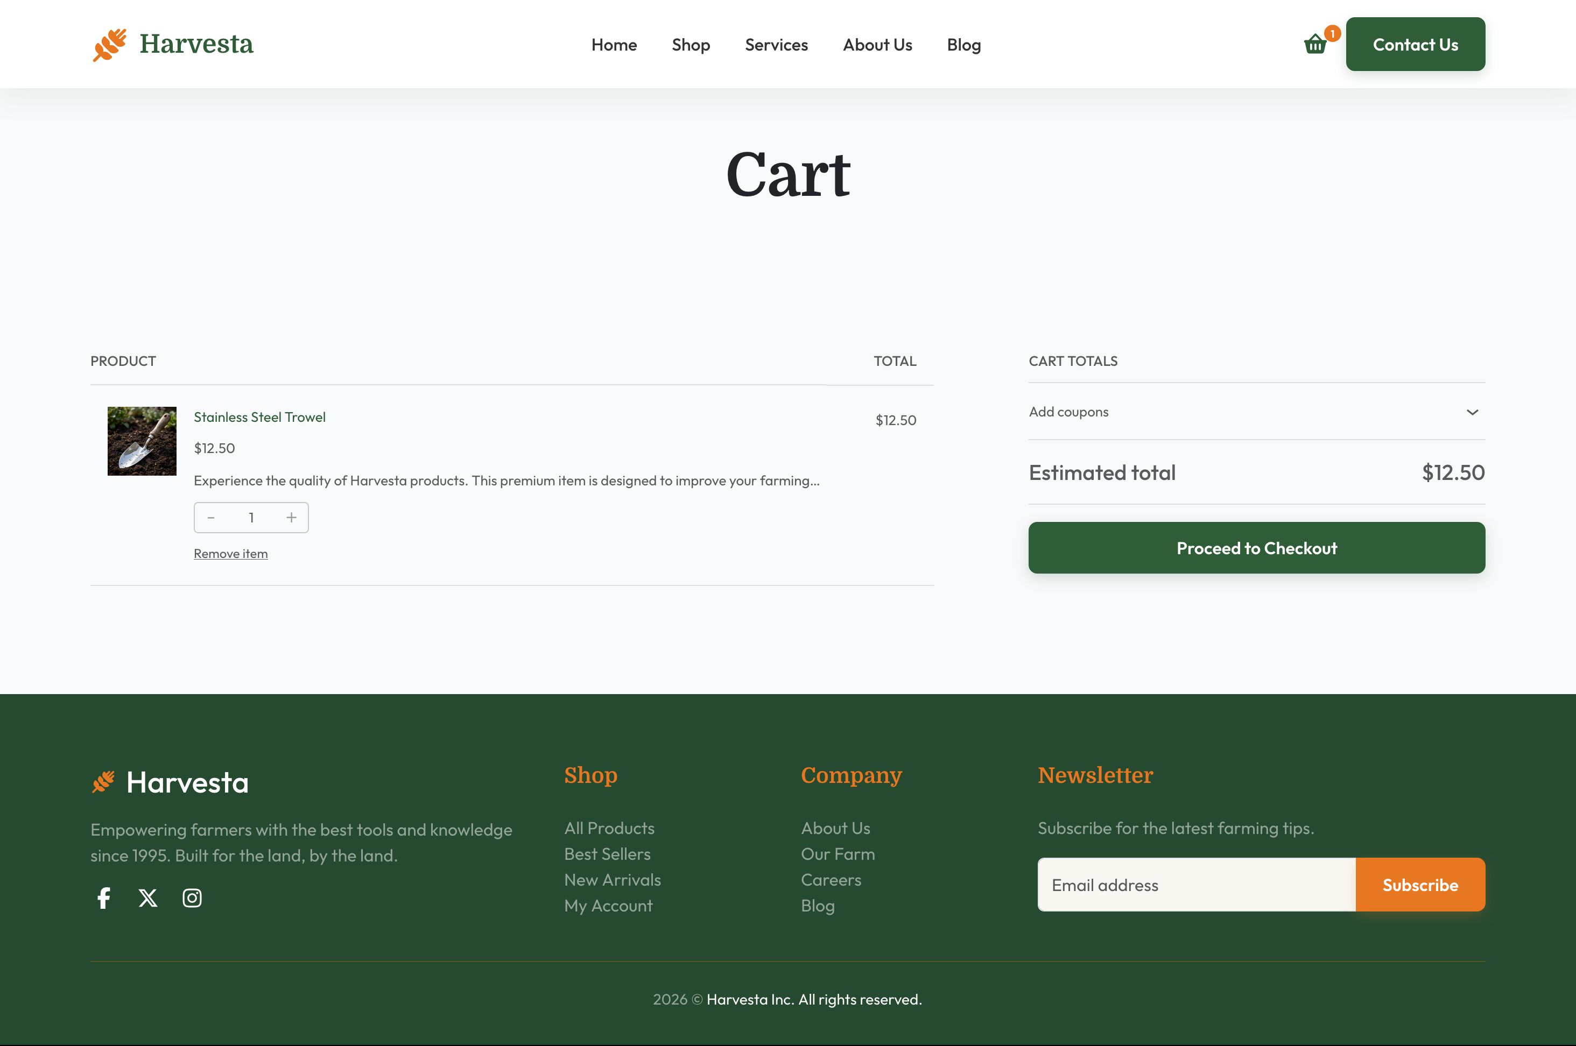Go to the Services menu item

776,45
